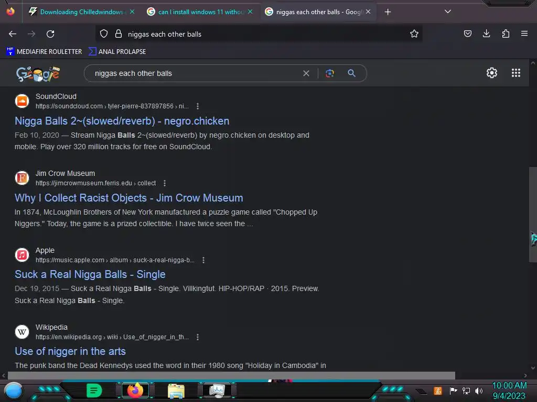537x402 pixels.
Task: Open a new tab with the plus button
Action: click(388, 12)
